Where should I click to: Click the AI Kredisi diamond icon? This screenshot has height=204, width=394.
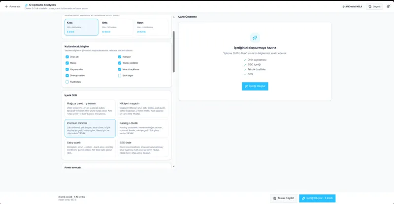pos(343,6)
